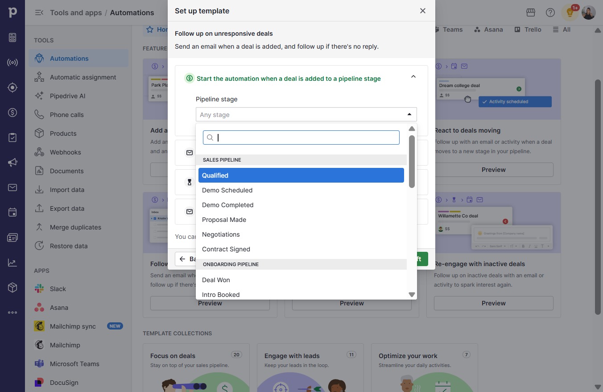The image size is (603, 392).
Task: Collapse the deal trigger step chevron
Action: [413, 77]
